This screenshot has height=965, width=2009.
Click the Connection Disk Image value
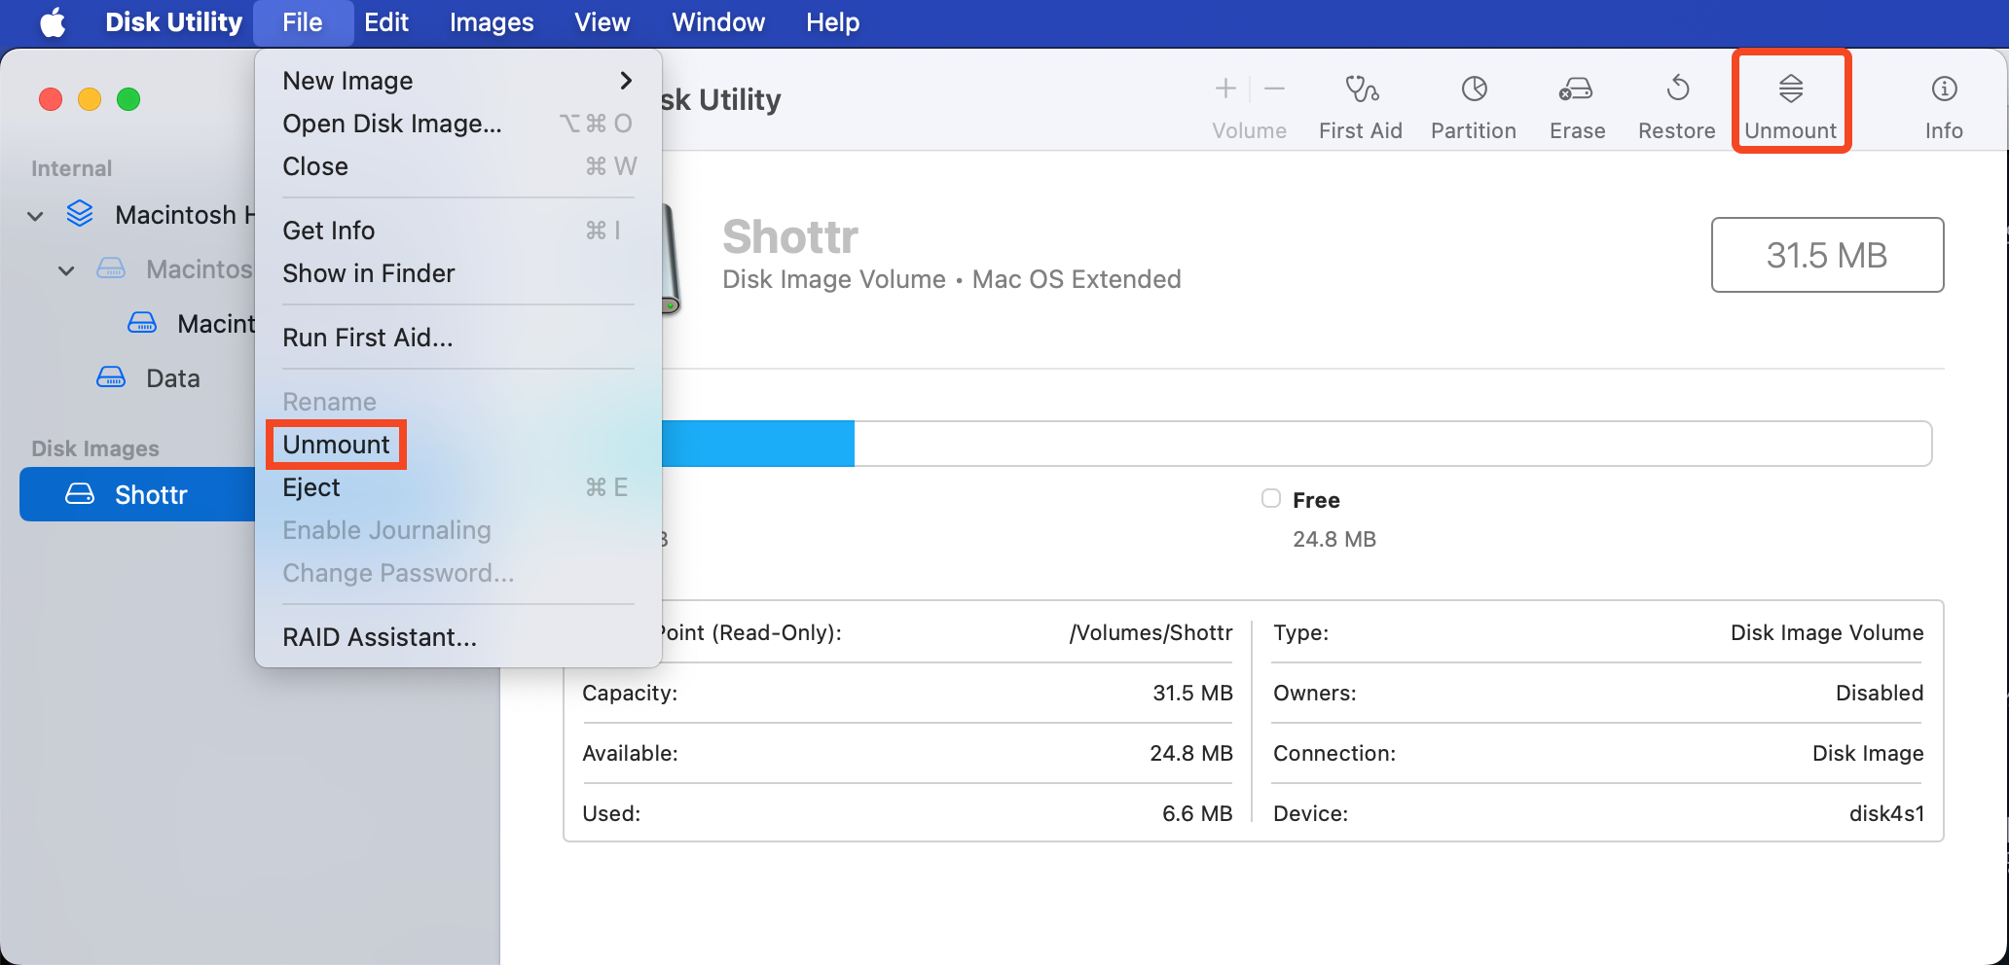point(1868,753)
